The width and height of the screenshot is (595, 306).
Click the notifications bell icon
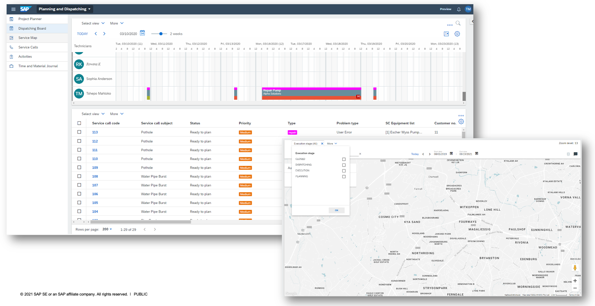[x=459, y=9]
